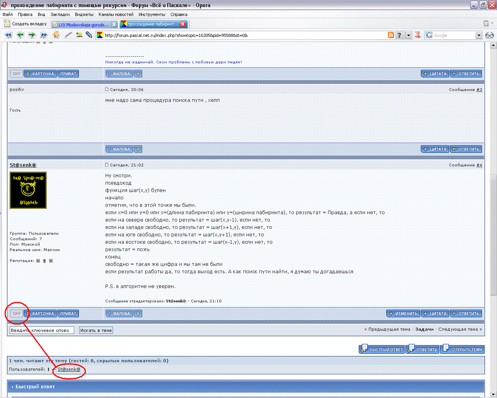Click the up arrow in post #4 footer

138,314
